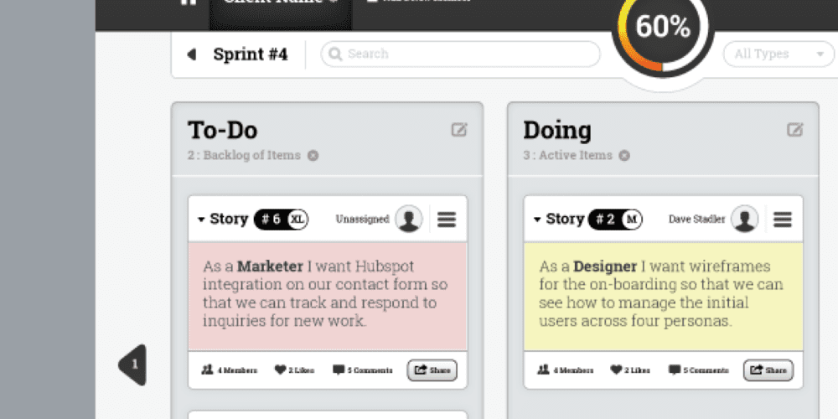The height and width of the screenshot is (419, 838).
Task: Click the likes heart on the Marketer story
Action: (x=280, y=370)
